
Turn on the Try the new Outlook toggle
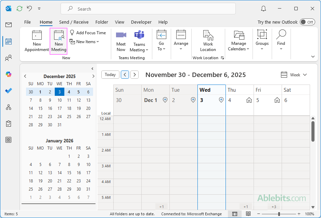click(307, 22)
